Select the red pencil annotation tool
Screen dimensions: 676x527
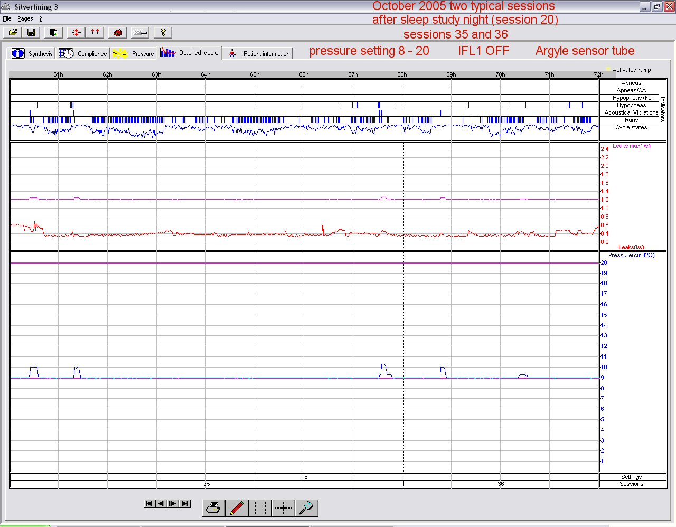coord(237,508)
